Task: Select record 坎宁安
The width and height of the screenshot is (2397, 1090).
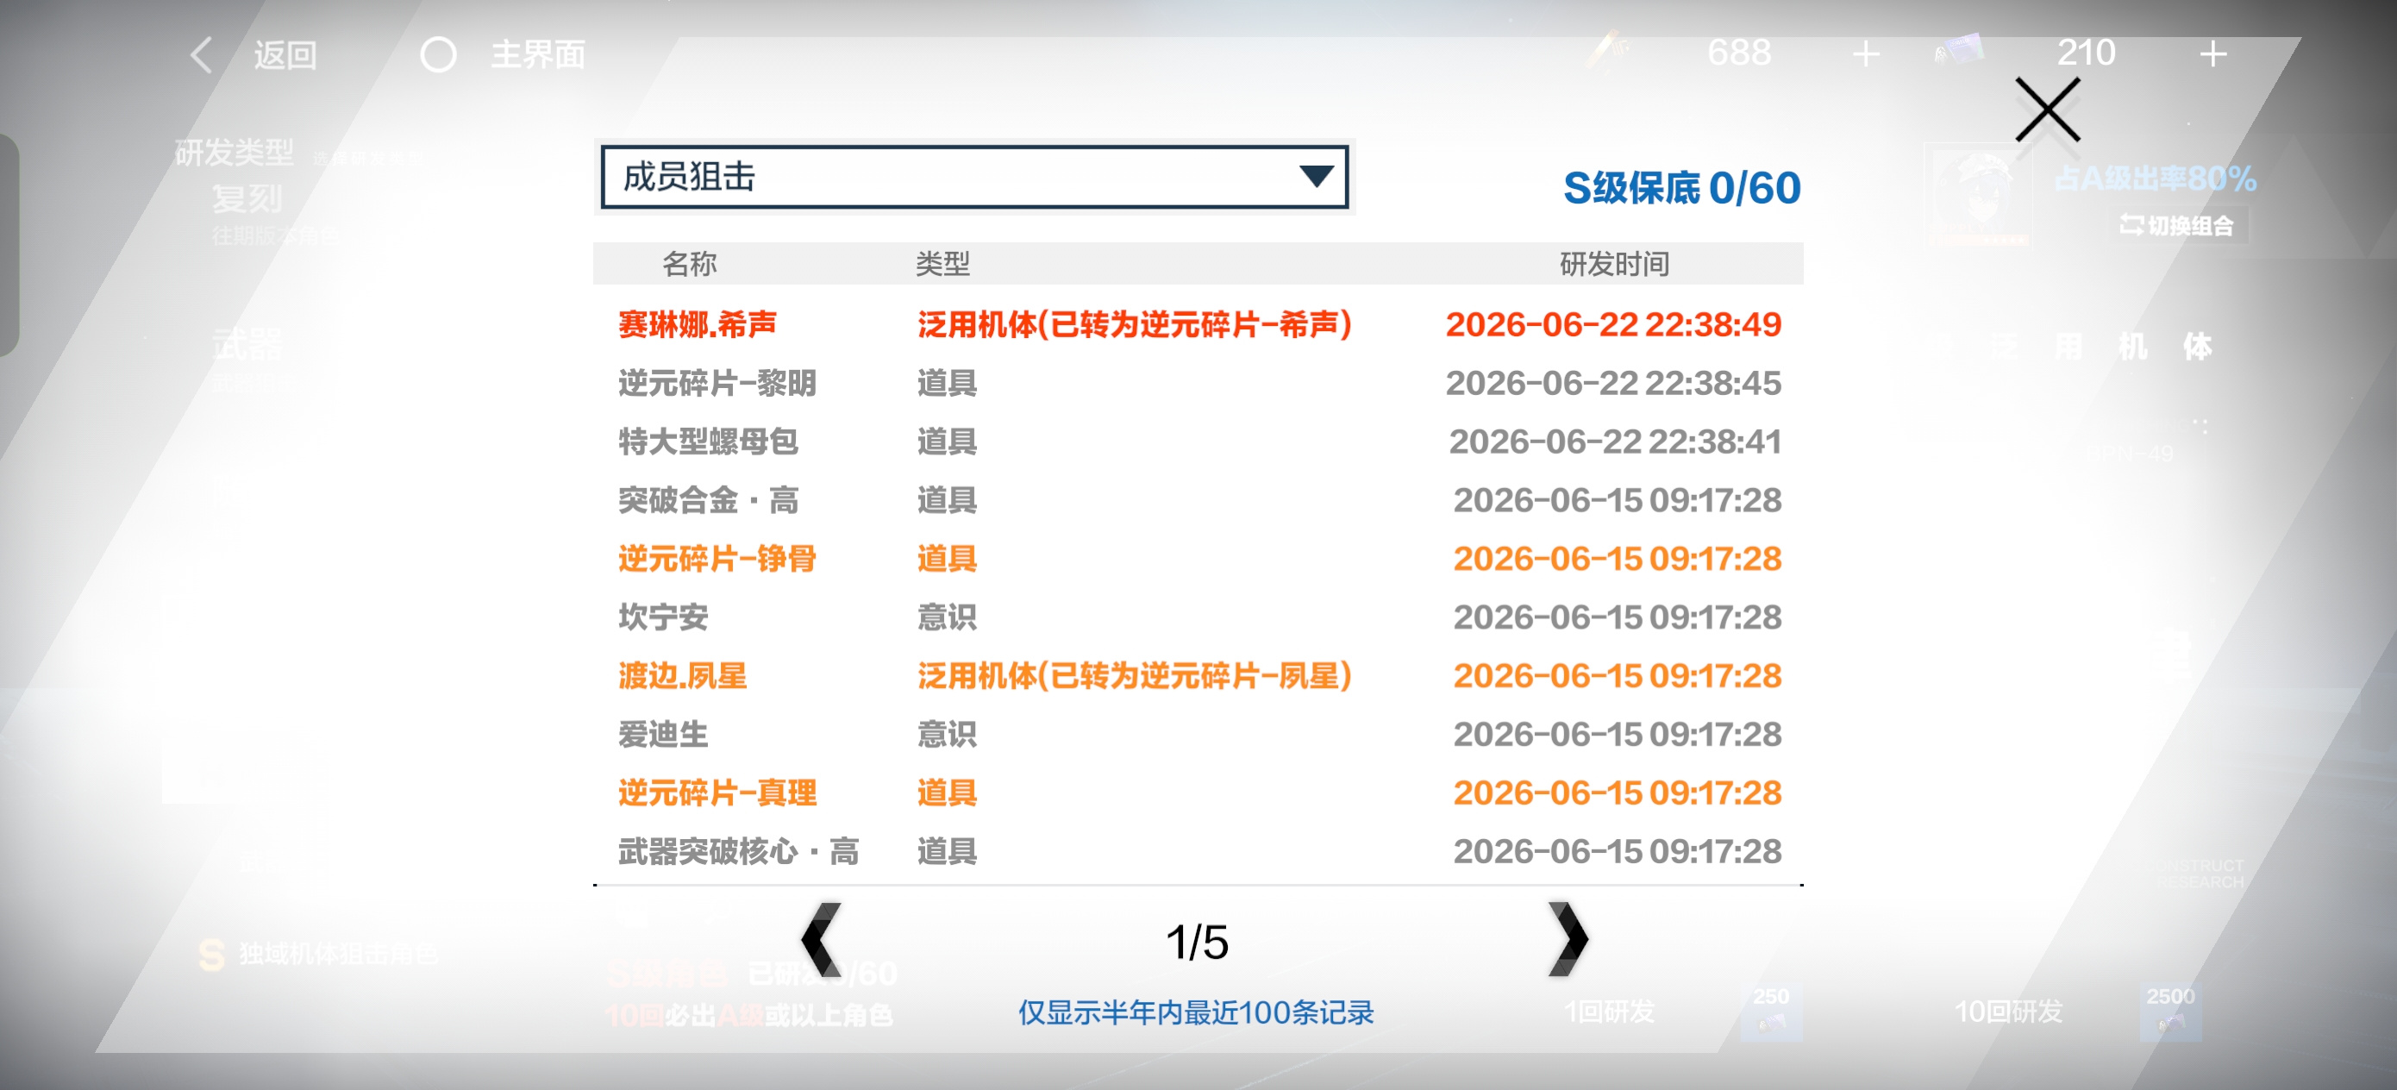Action: point(1198,617)
